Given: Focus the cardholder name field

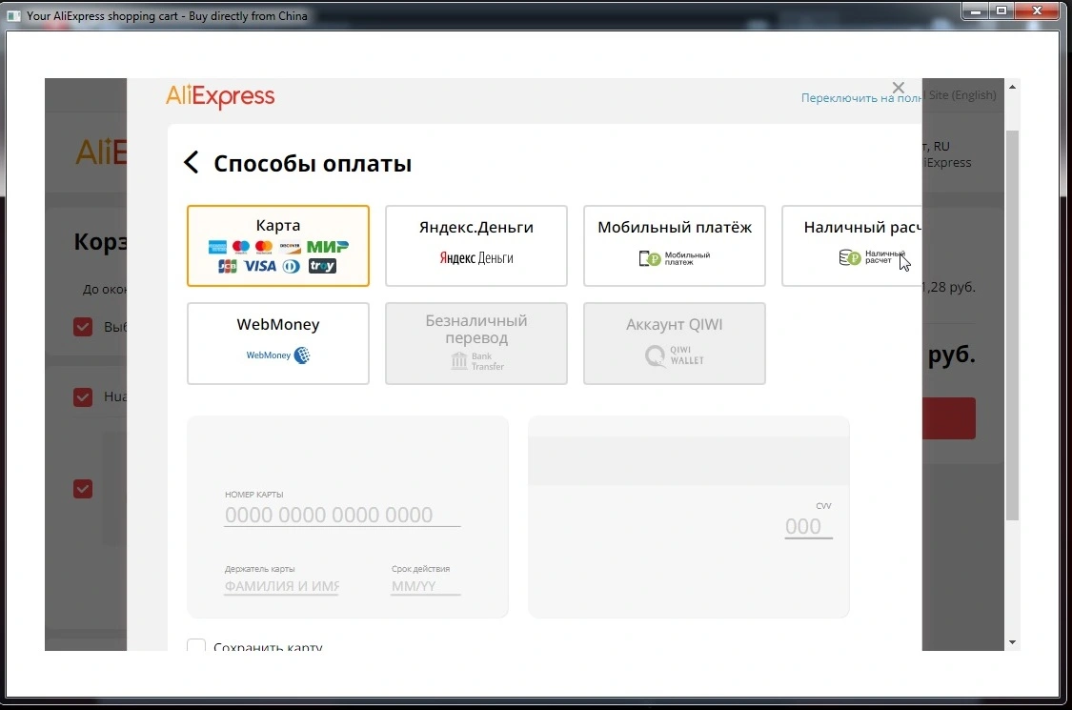Looking at the screenshot, I should 282,586.
